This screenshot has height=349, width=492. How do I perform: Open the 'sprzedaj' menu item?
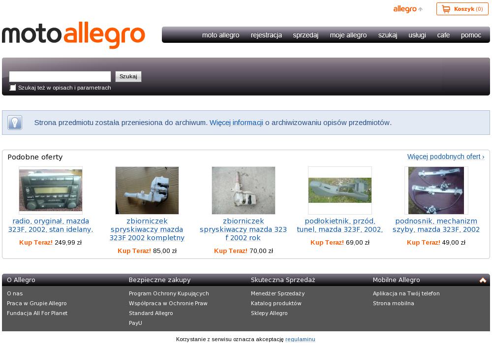click(x=306, y=35)
